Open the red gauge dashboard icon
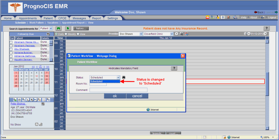Image resolution: width=279 pixels, height=140 pixels. click(207, 17)
